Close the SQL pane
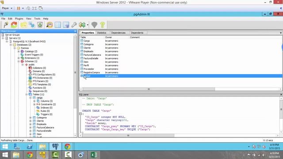 281,95
